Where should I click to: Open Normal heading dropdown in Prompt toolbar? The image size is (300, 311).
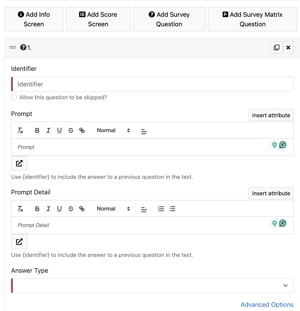113,130
